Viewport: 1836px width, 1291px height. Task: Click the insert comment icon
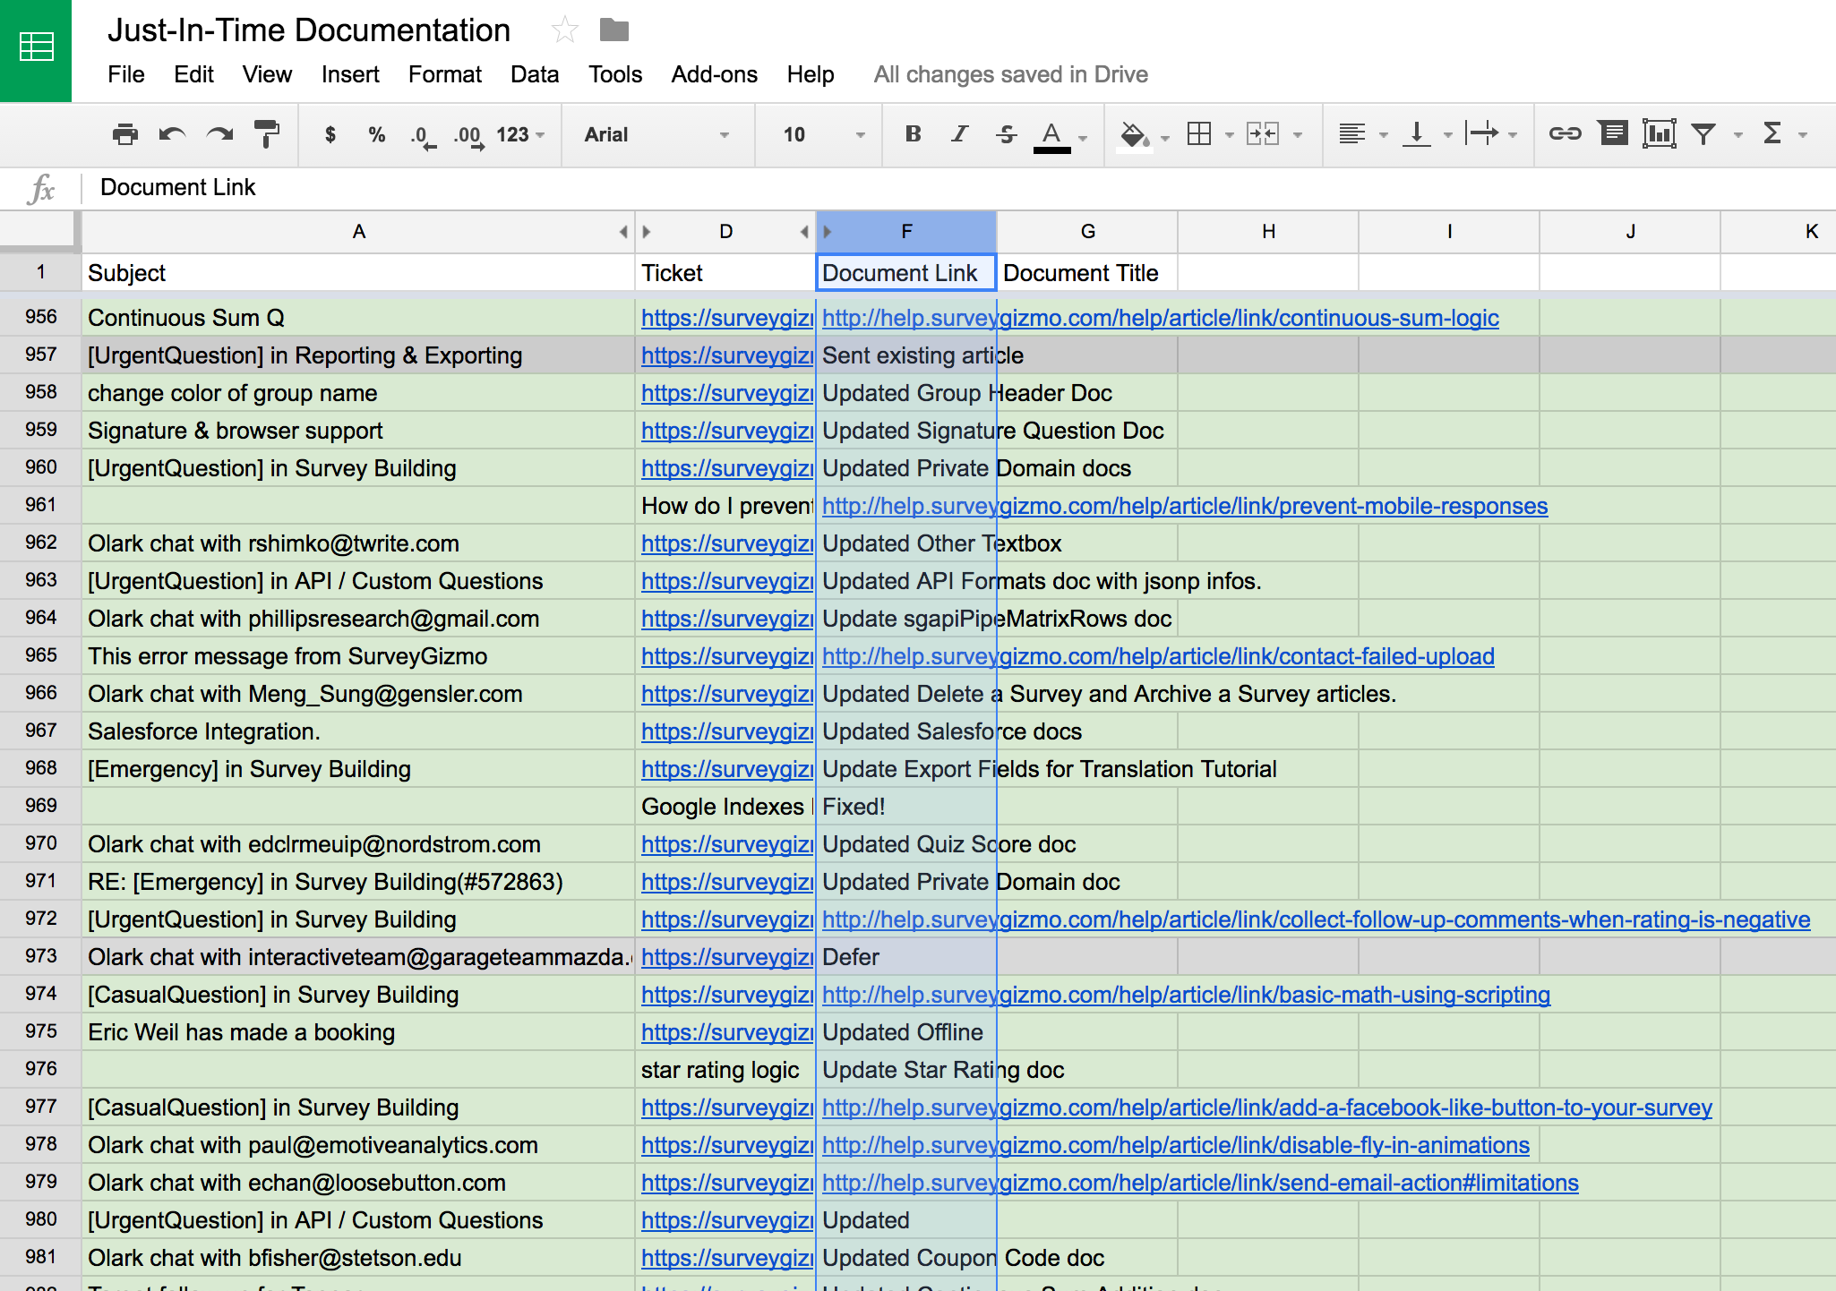tap(1613, 134)
